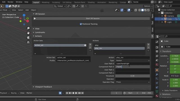This screenshot has height=101, width=180.
Task: Click the current frame number field
Action: [x=116, y=93]
